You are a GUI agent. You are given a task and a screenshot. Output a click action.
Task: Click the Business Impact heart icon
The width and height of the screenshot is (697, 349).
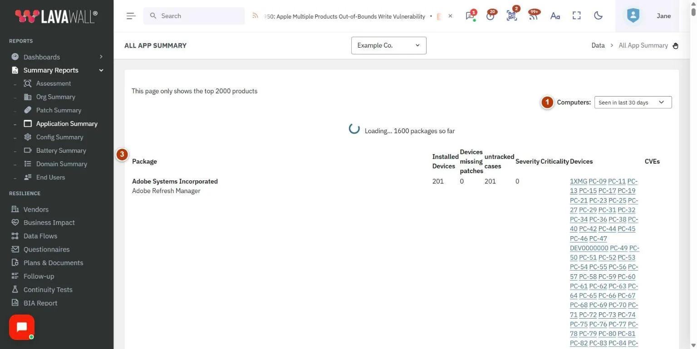pyautogui.click(x=15, y=223)
